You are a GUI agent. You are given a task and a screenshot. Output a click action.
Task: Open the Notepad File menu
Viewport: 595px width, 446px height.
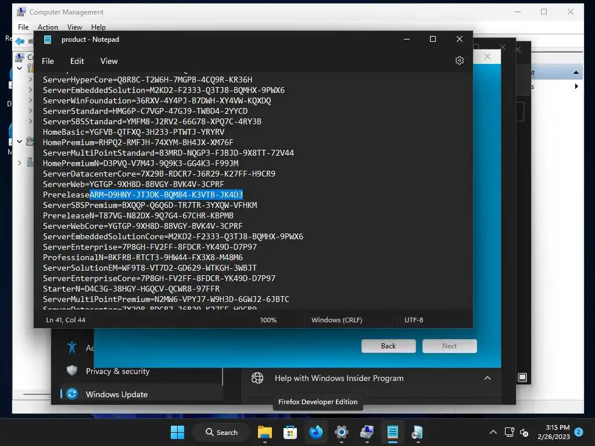pyautogui.click(x=48, y=61)
